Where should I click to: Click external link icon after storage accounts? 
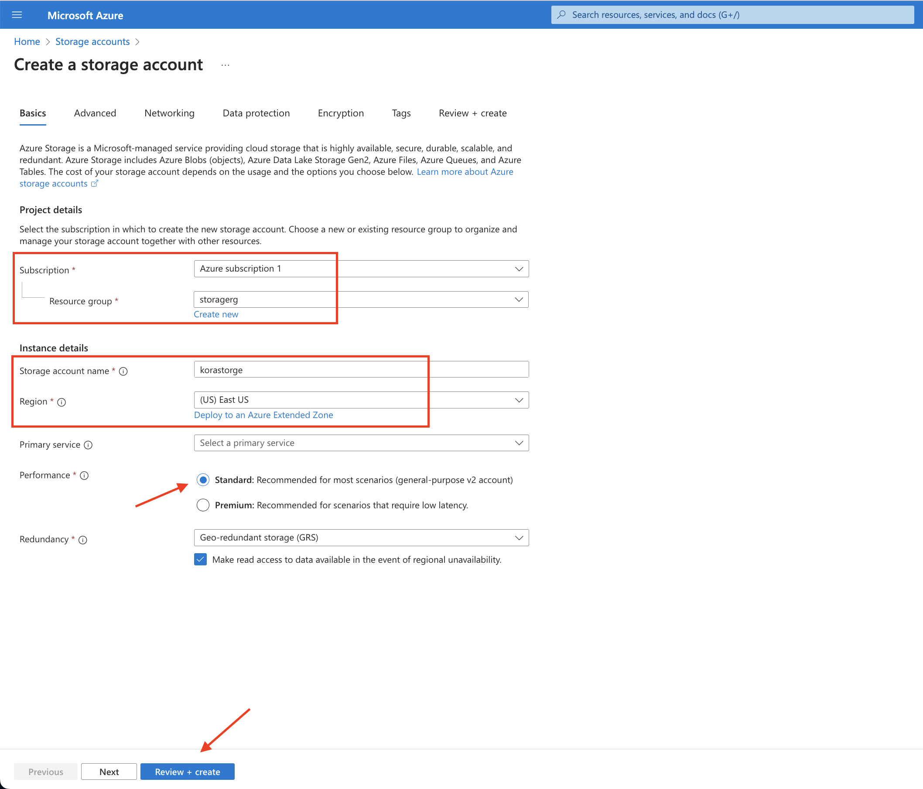pyautogui.click(x=95, y=184)
